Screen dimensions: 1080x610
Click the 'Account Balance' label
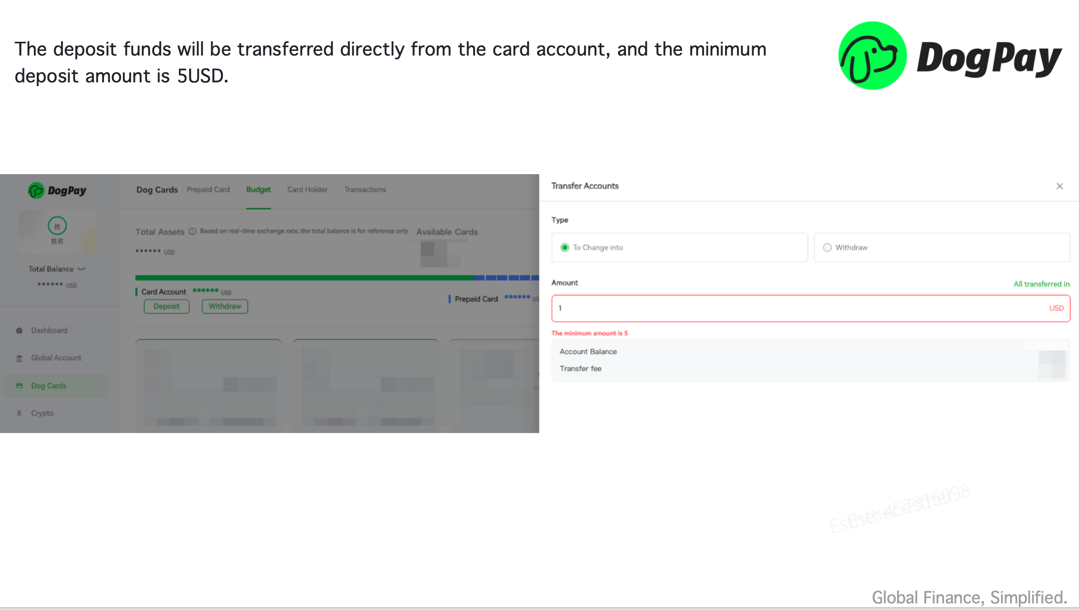[x=588, y=352]
